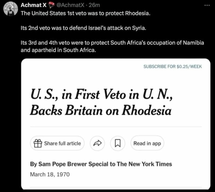The height and width of the screenshot is (192, 215).
Task: Click the share arrow icon
Action: tap(98, 143)
